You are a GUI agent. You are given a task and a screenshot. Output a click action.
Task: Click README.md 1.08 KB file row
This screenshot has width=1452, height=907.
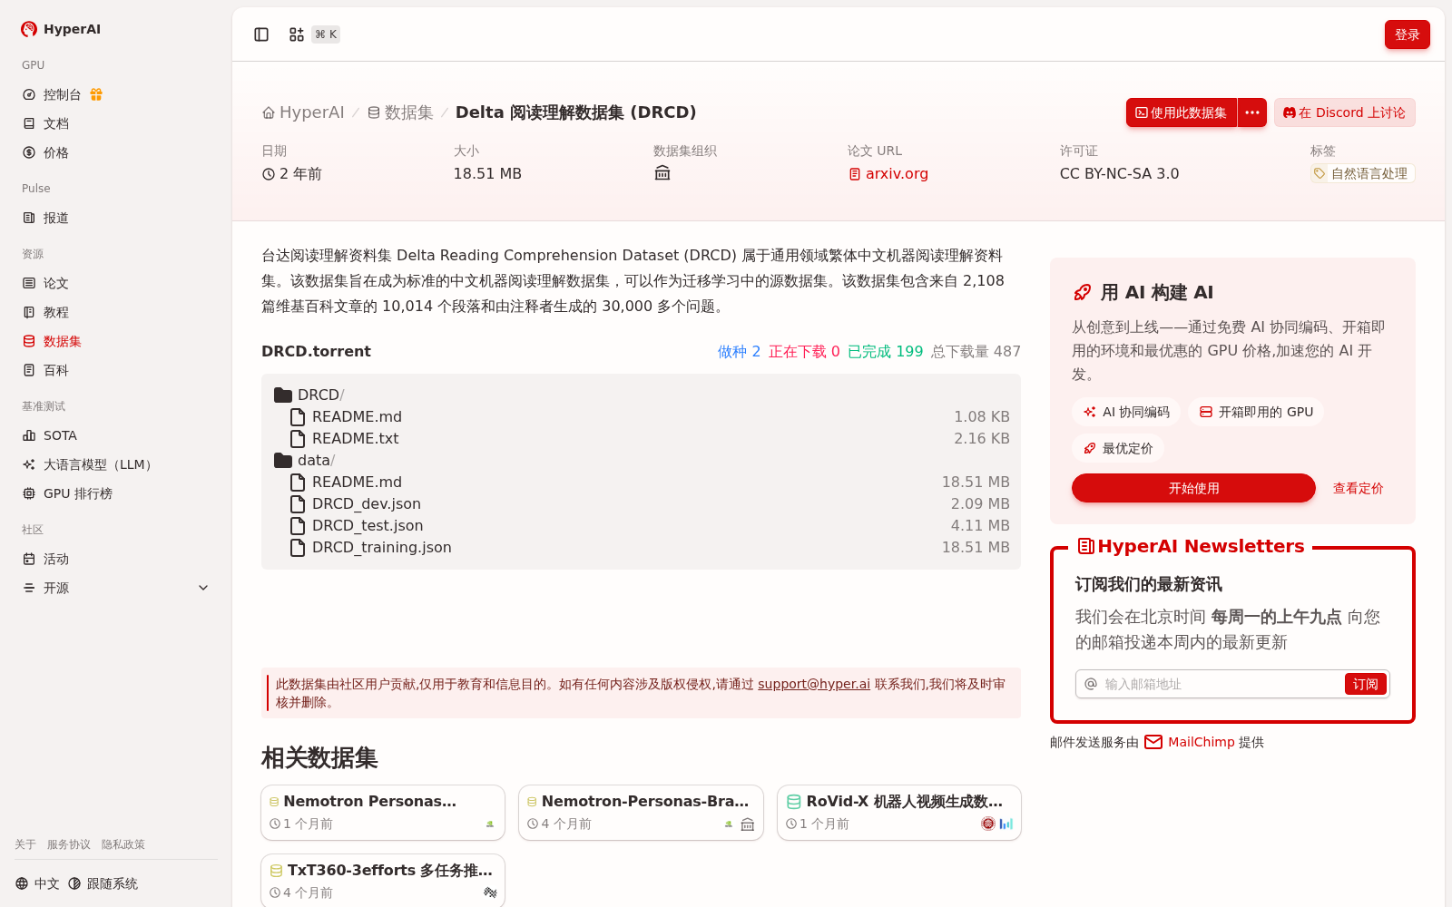click(641, 417)
